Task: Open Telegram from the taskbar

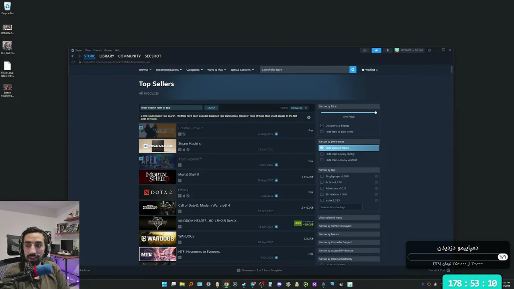Action: (253, 284)
